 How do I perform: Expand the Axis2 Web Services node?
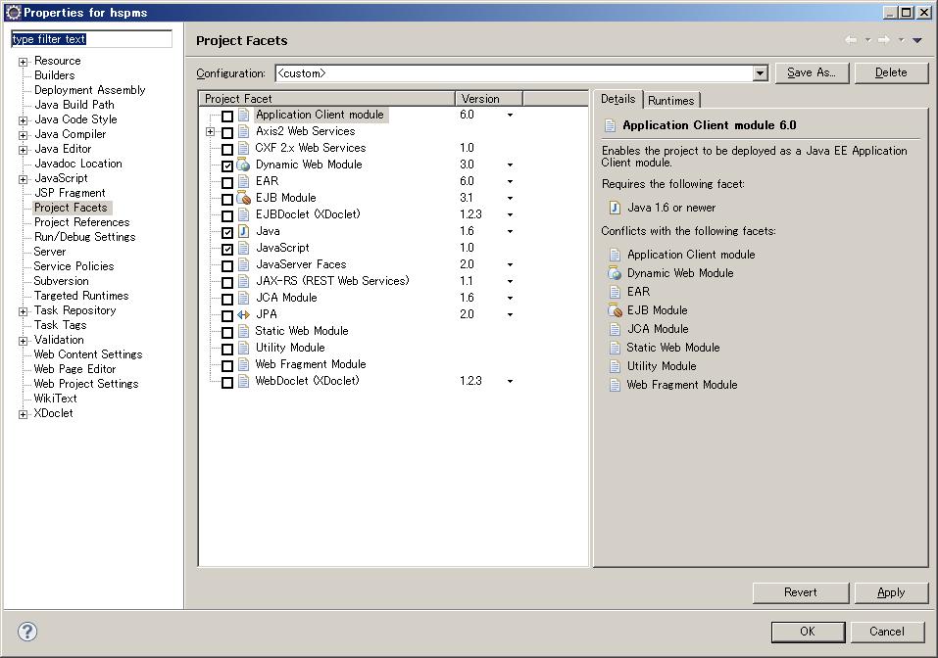pyautogui.click(x=210, y=131)
